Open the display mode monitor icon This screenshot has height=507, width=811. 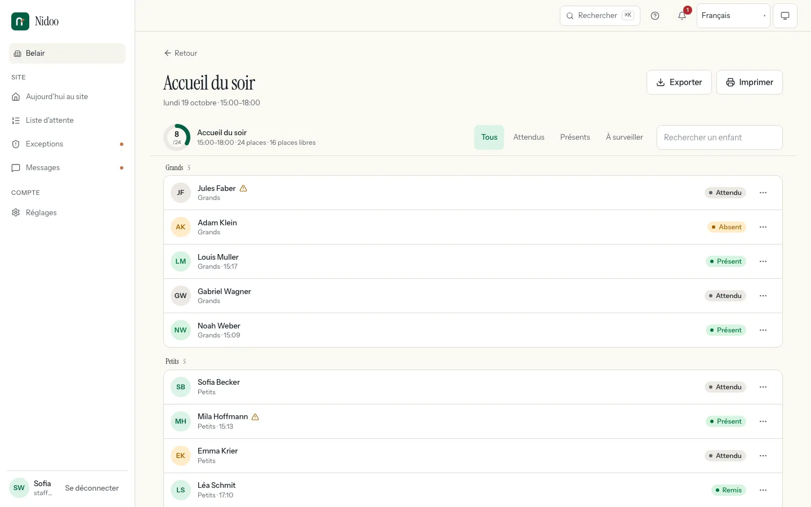(x=785, y=16)
